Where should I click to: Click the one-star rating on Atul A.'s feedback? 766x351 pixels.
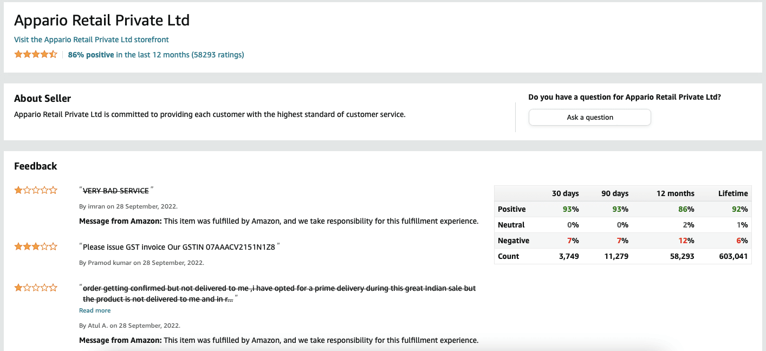click(35, 288)
